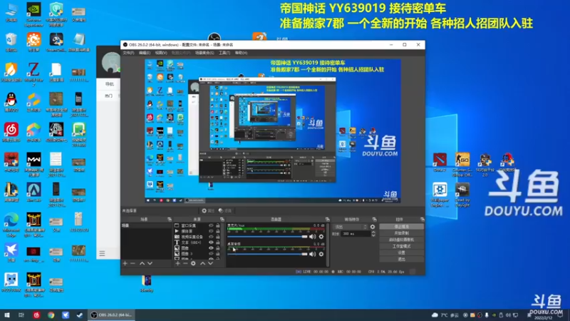
Task: Open the 视图(V) menu in OBS
Action: click(x=161, y=53)
